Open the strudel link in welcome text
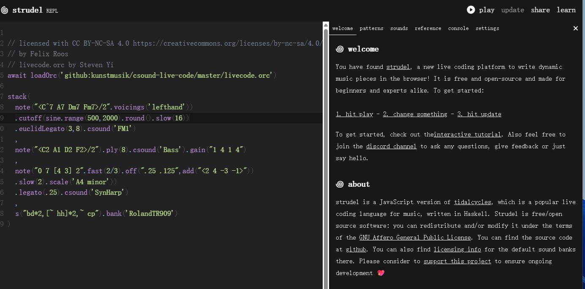Screen dimensions: 585x289 398,67
